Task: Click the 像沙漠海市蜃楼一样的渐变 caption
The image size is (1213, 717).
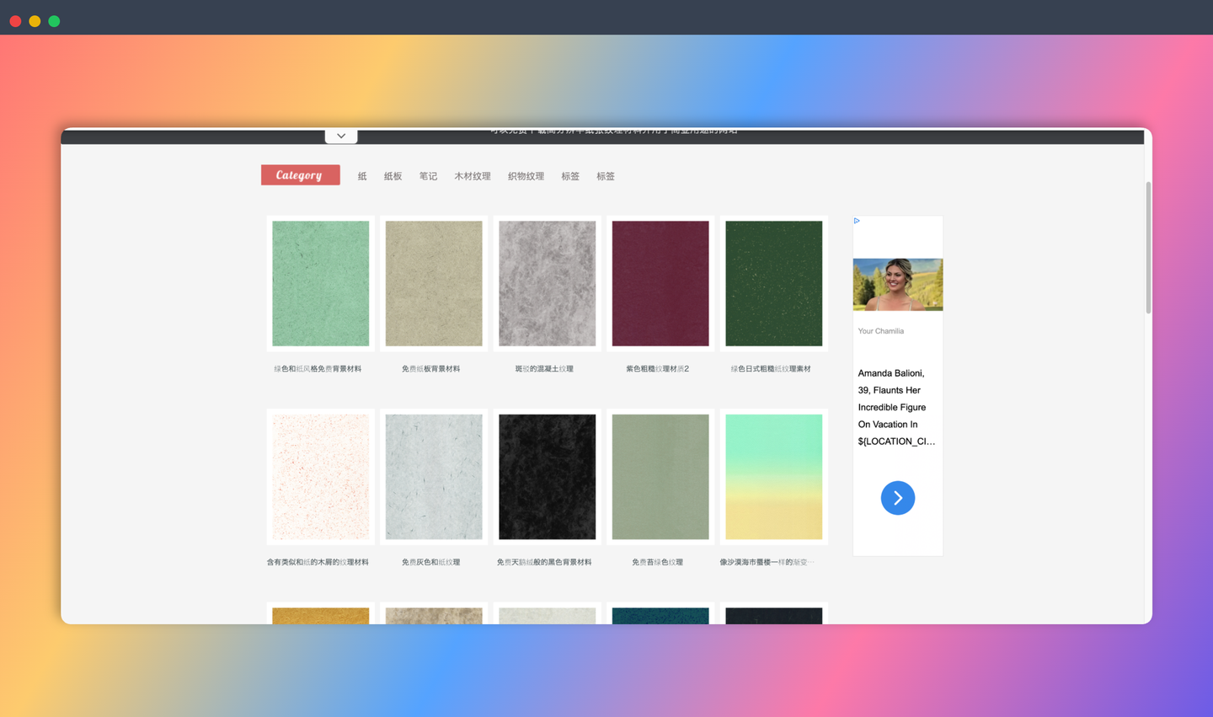Action: click(767, 562)
